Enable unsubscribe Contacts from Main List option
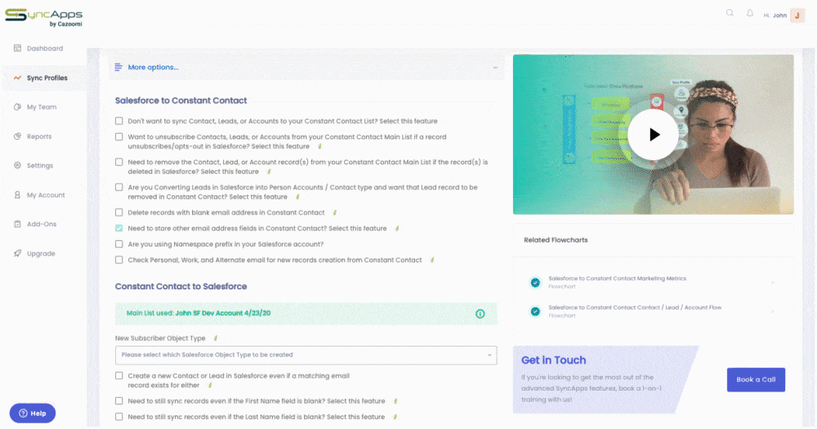The width and height of the screenshot is (817, 429). click(119, 136)
